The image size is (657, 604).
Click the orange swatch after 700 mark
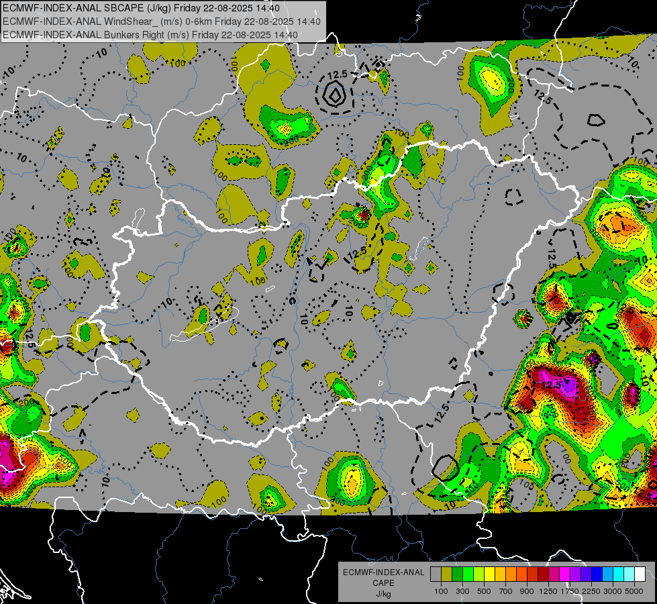[511, 574]
